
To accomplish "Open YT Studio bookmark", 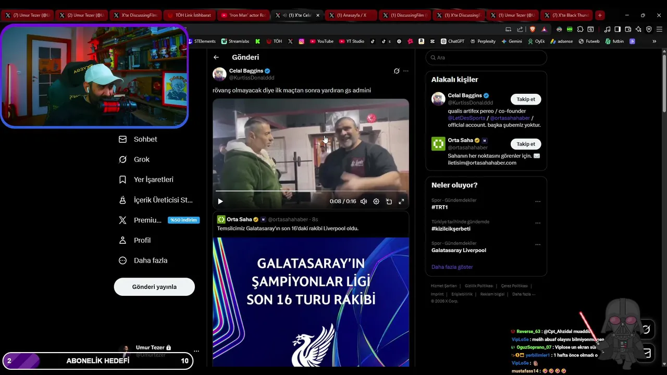I will coord(352,41).
